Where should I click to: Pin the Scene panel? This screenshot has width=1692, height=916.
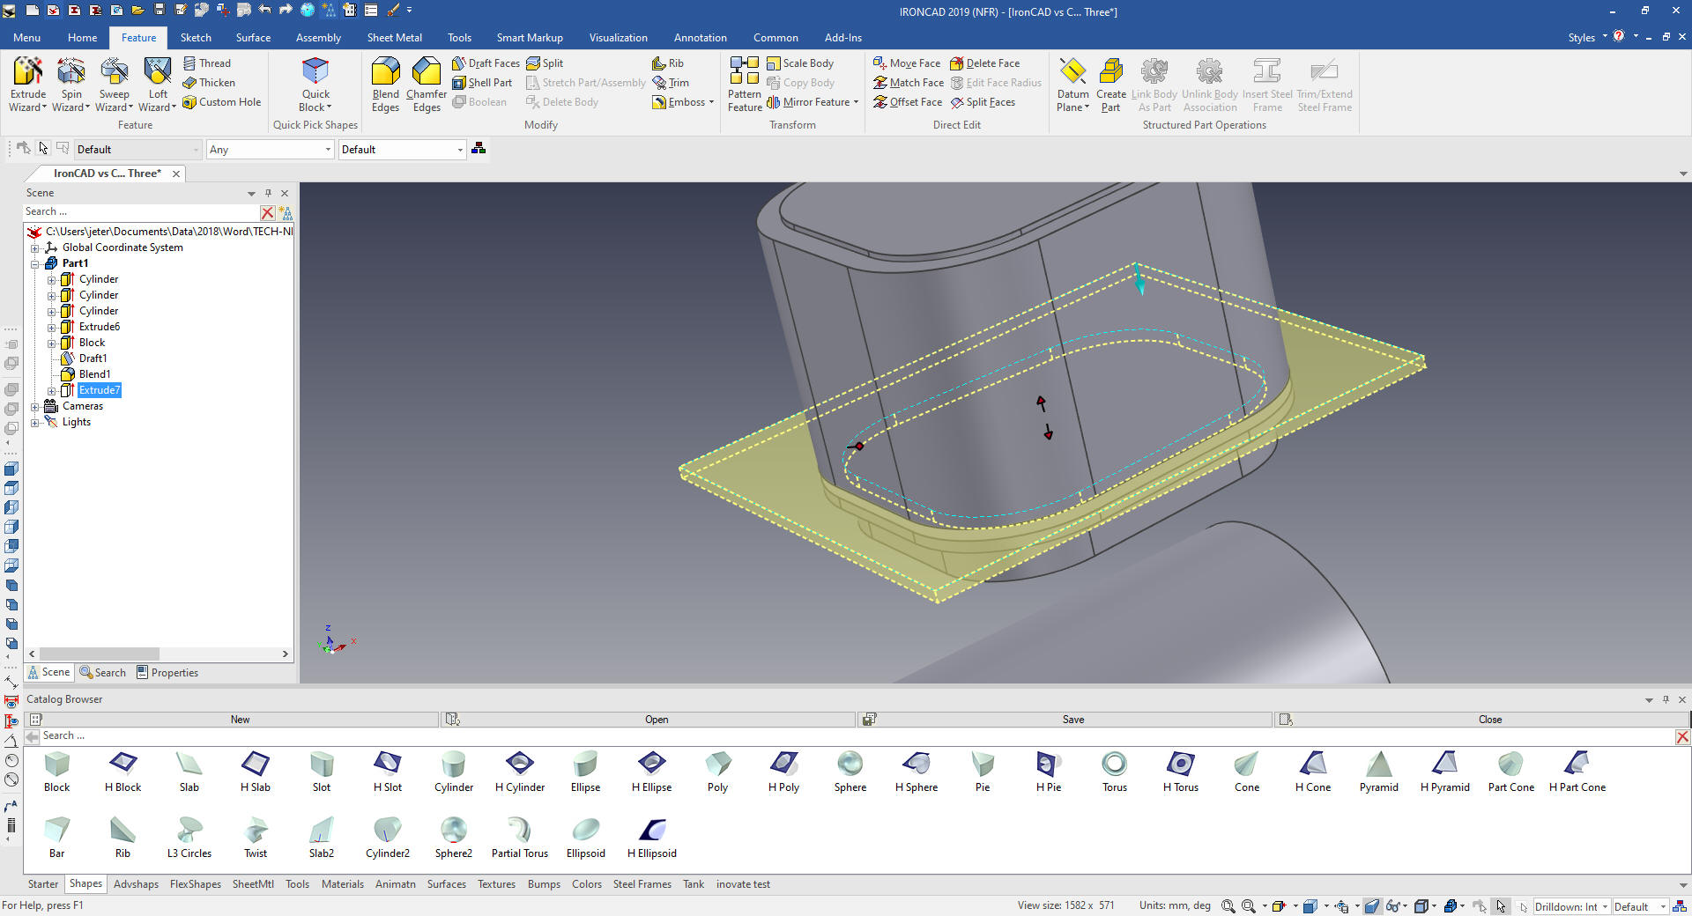[x=269, y=193]
